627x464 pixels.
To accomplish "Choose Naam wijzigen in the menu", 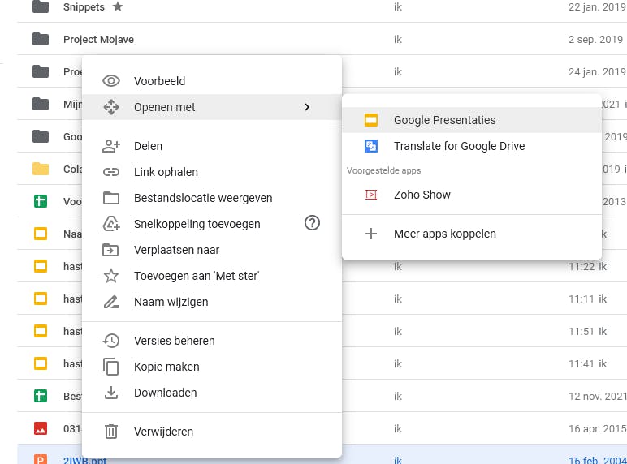I will coord(171,302).
